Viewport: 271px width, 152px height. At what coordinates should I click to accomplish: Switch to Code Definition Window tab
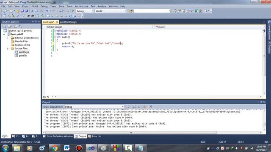[x=58, y=136]
